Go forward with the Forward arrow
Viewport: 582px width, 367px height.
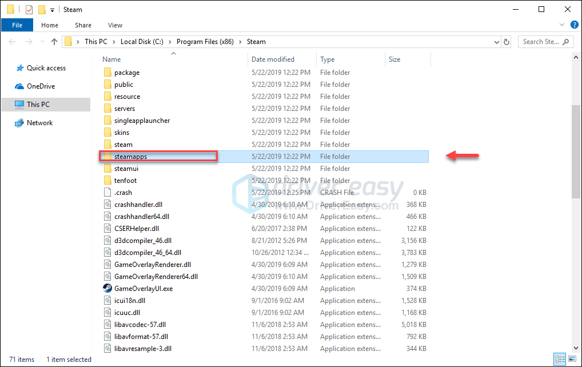(29, 42)
